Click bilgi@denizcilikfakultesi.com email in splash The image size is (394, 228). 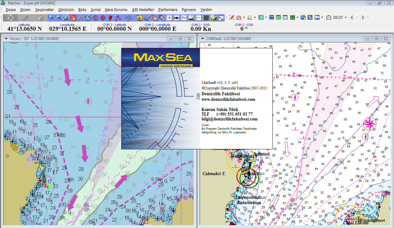pos(229,119)
